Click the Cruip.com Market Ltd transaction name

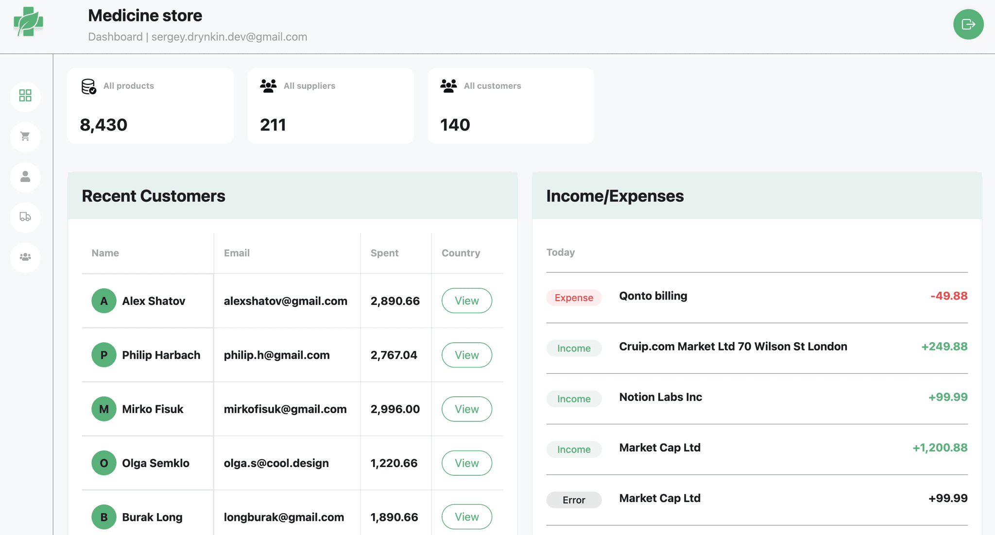pos(733,347)
